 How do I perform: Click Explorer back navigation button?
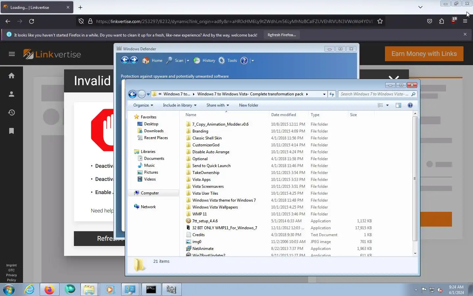[x=132, y=94]
